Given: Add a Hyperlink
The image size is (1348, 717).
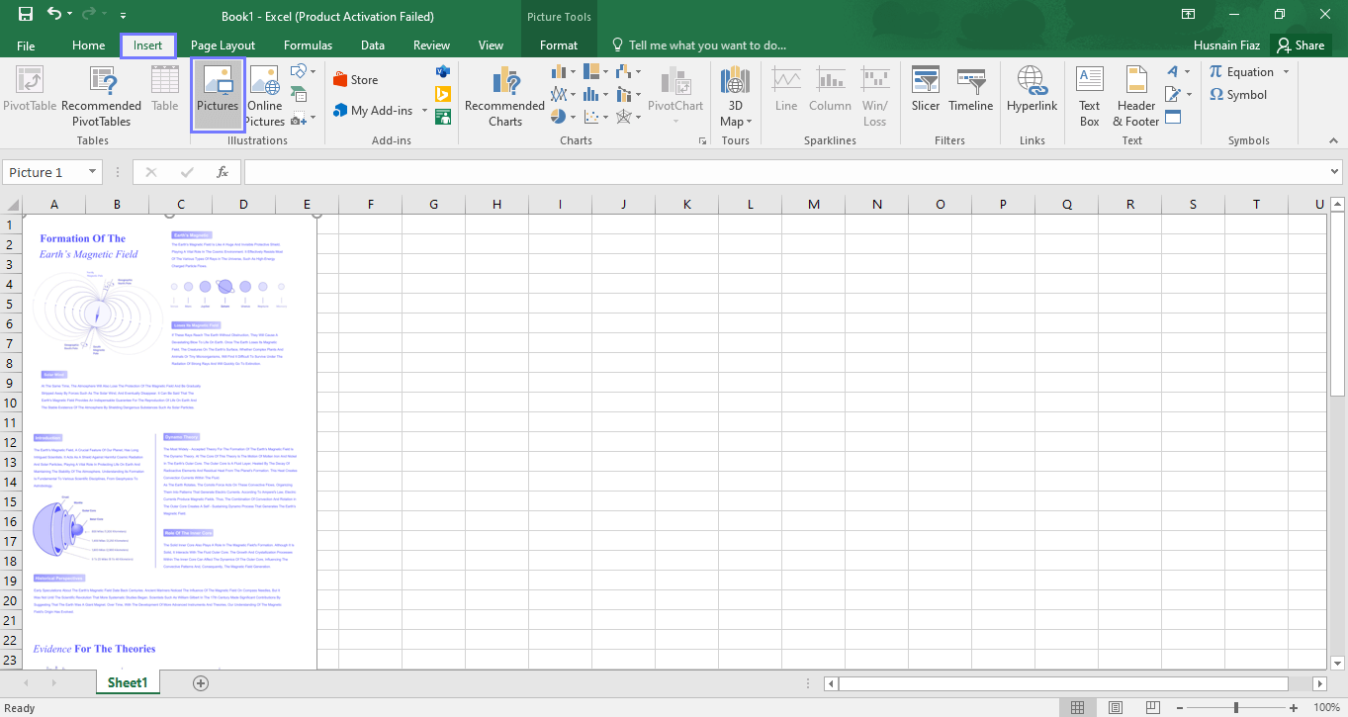Looking at the screenshot, I should click(1032, 94).
